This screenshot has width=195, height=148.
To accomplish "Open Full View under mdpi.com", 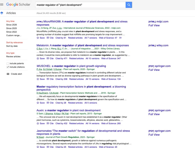I will (154, 25).
